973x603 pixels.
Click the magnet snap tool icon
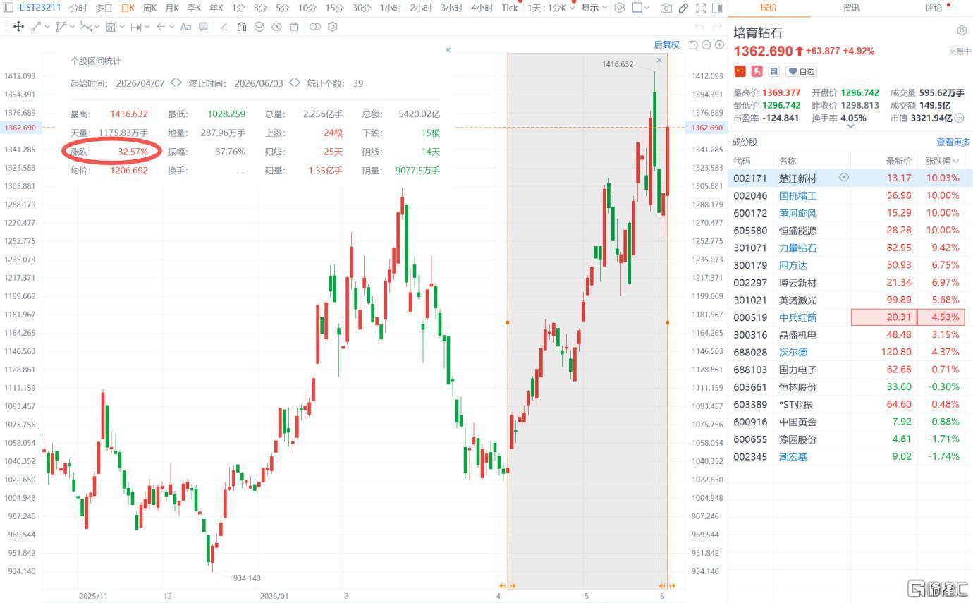[x=241, y=27]
